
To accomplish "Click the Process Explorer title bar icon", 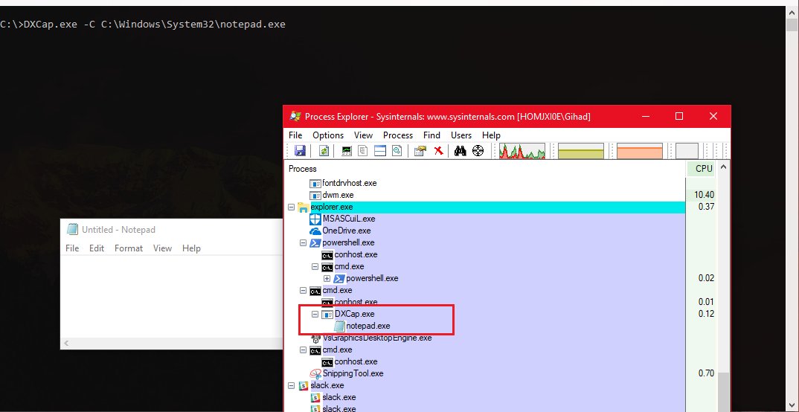I will click(295, 116).
